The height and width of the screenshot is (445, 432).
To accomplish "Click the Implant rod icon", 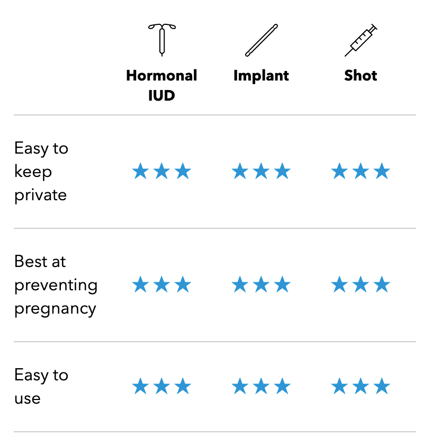I will [x=261, y=40].
